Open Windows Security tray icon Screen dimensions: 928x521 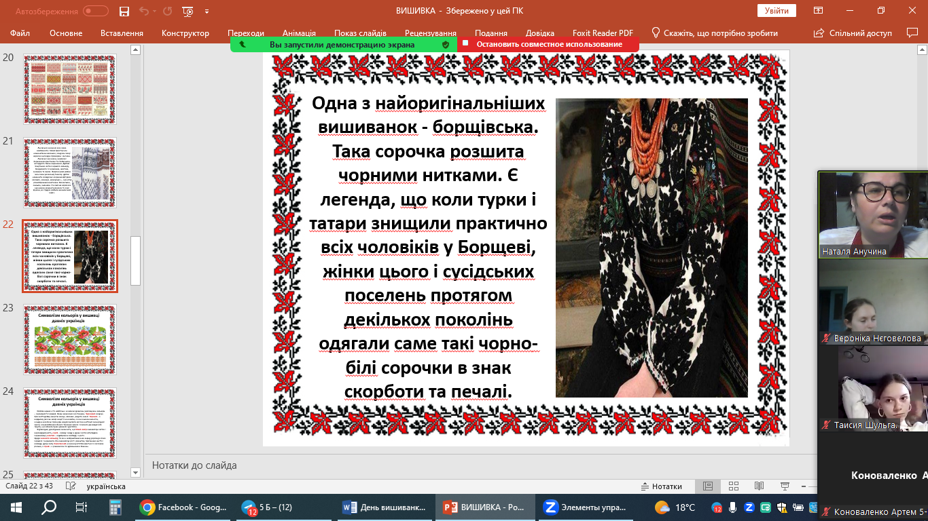click(x=782, y=507)
